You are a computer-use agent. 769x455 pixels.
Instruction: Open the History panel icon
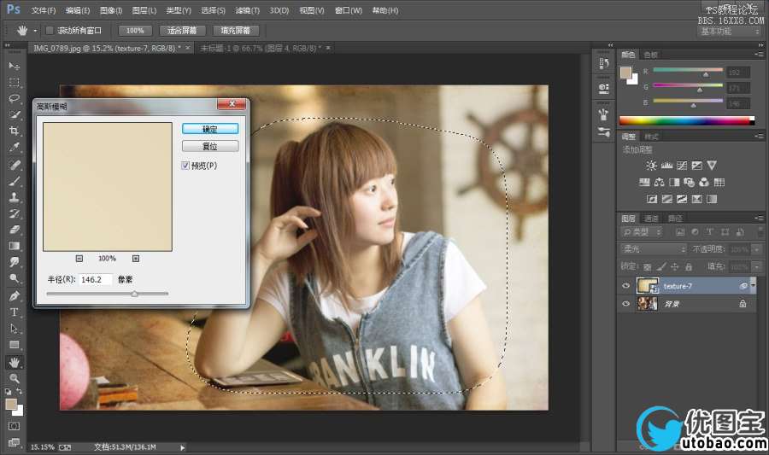[x=604, y=63]
